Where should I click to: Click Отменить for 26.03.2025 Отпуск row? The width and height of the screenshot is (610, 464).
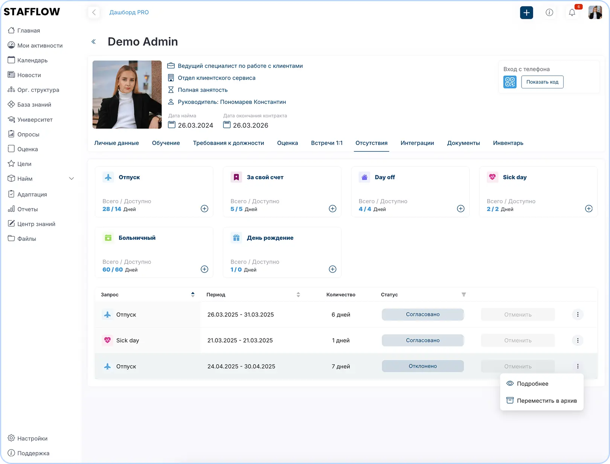518,315
